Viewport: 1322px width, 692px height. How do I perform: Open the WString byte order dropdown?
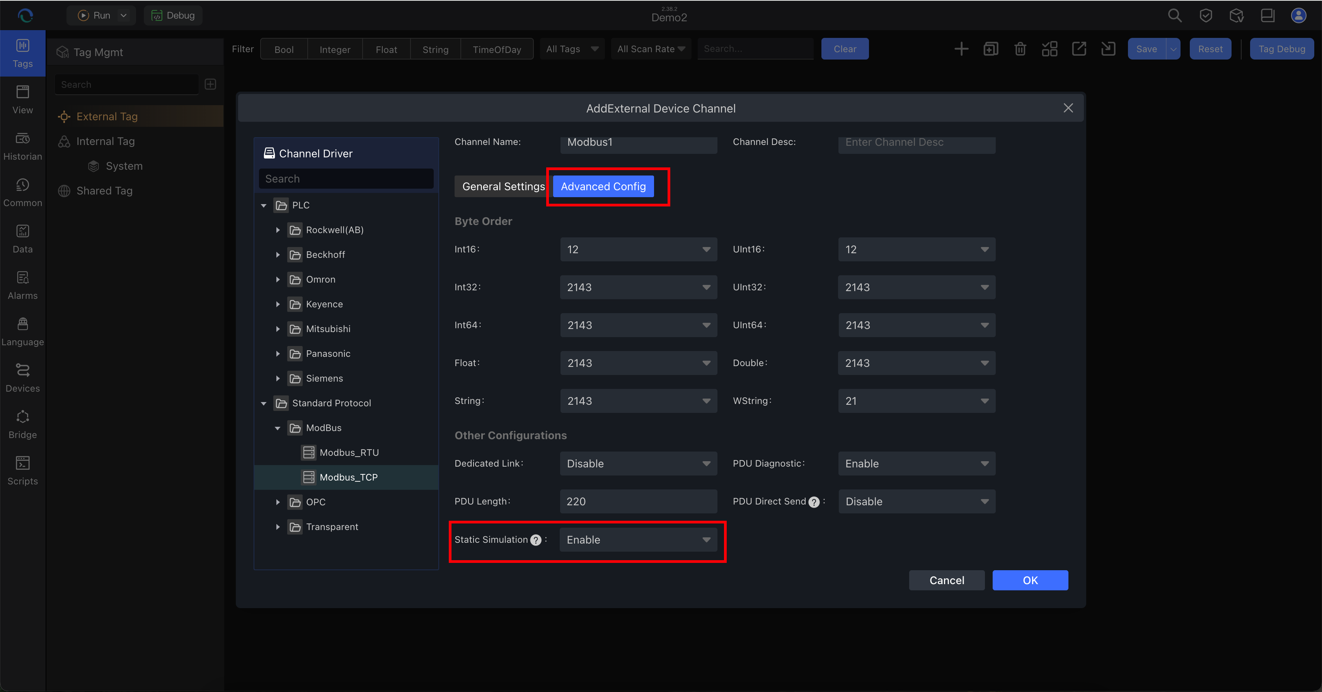click(917, 401)
